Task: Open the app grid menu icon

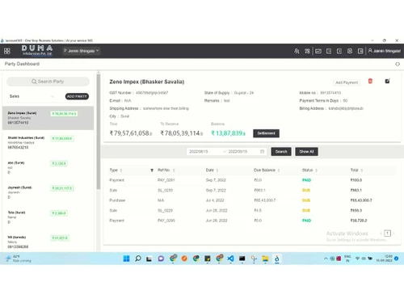Action: coord(7,51)
